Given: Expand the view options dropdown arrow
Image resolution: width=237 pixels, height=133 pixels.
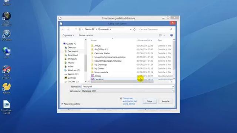Looking at the screenshot, I should pyautogui.click(x=164, y=35).
